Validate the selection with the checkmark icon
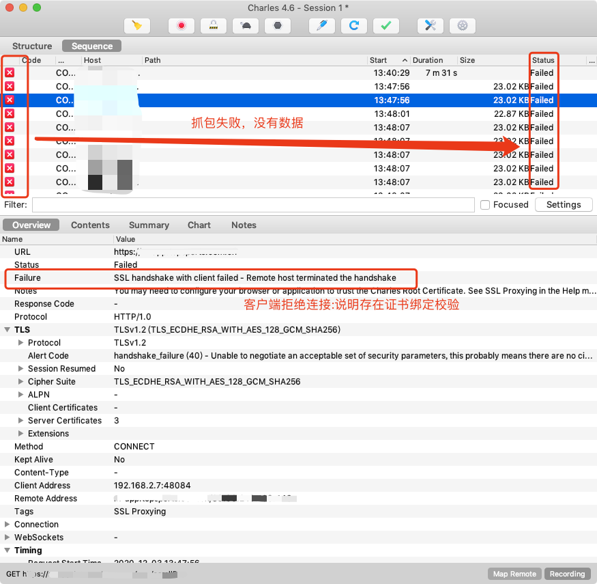The width and height of the screenshot is (597, 584). point(385,25)
